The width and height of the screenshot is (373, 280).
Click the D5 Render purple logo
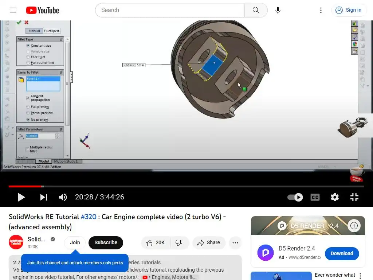pyautogui.click(x=266, y=253)
